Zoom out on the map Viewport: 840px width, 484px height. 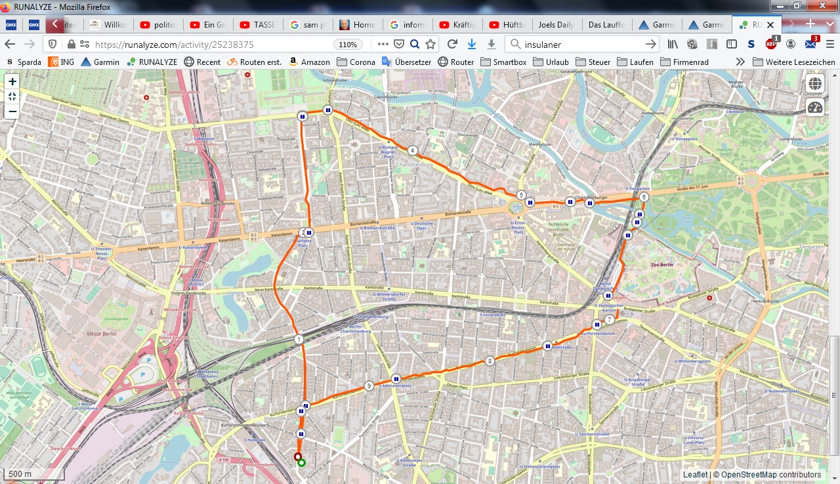pos(12,111)
